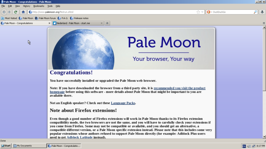Viewport: 266px width, 149px height.
Task: Open the Release notes bookmark
Action: 79,18
